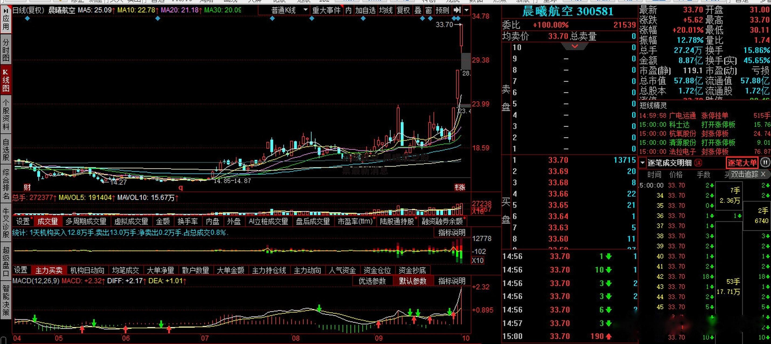The image size is (771, 344).
Task: Close the 双击追踪 tooltip
Action: point(763,174)
